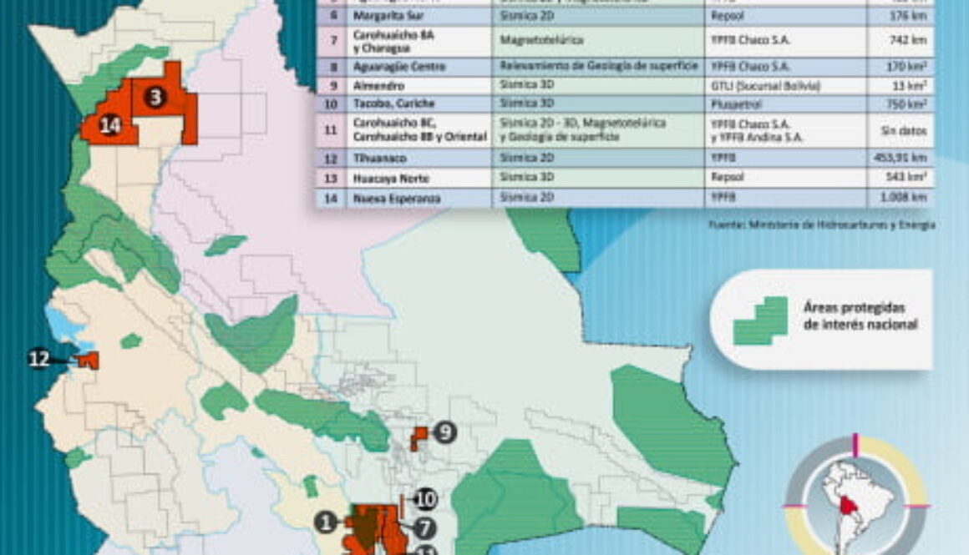969x555 pixels.
Task: Click the Carohuaicho 8A y Charagua row
Action: [625, 42]
